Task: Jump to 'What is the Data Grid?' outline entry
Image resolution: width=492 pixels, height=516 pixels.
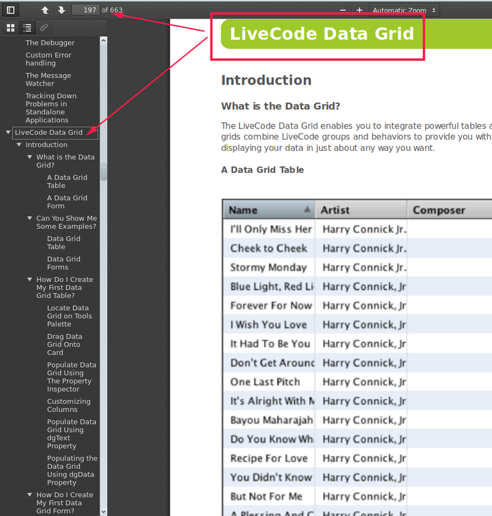Action: click(x=66, y=161)
